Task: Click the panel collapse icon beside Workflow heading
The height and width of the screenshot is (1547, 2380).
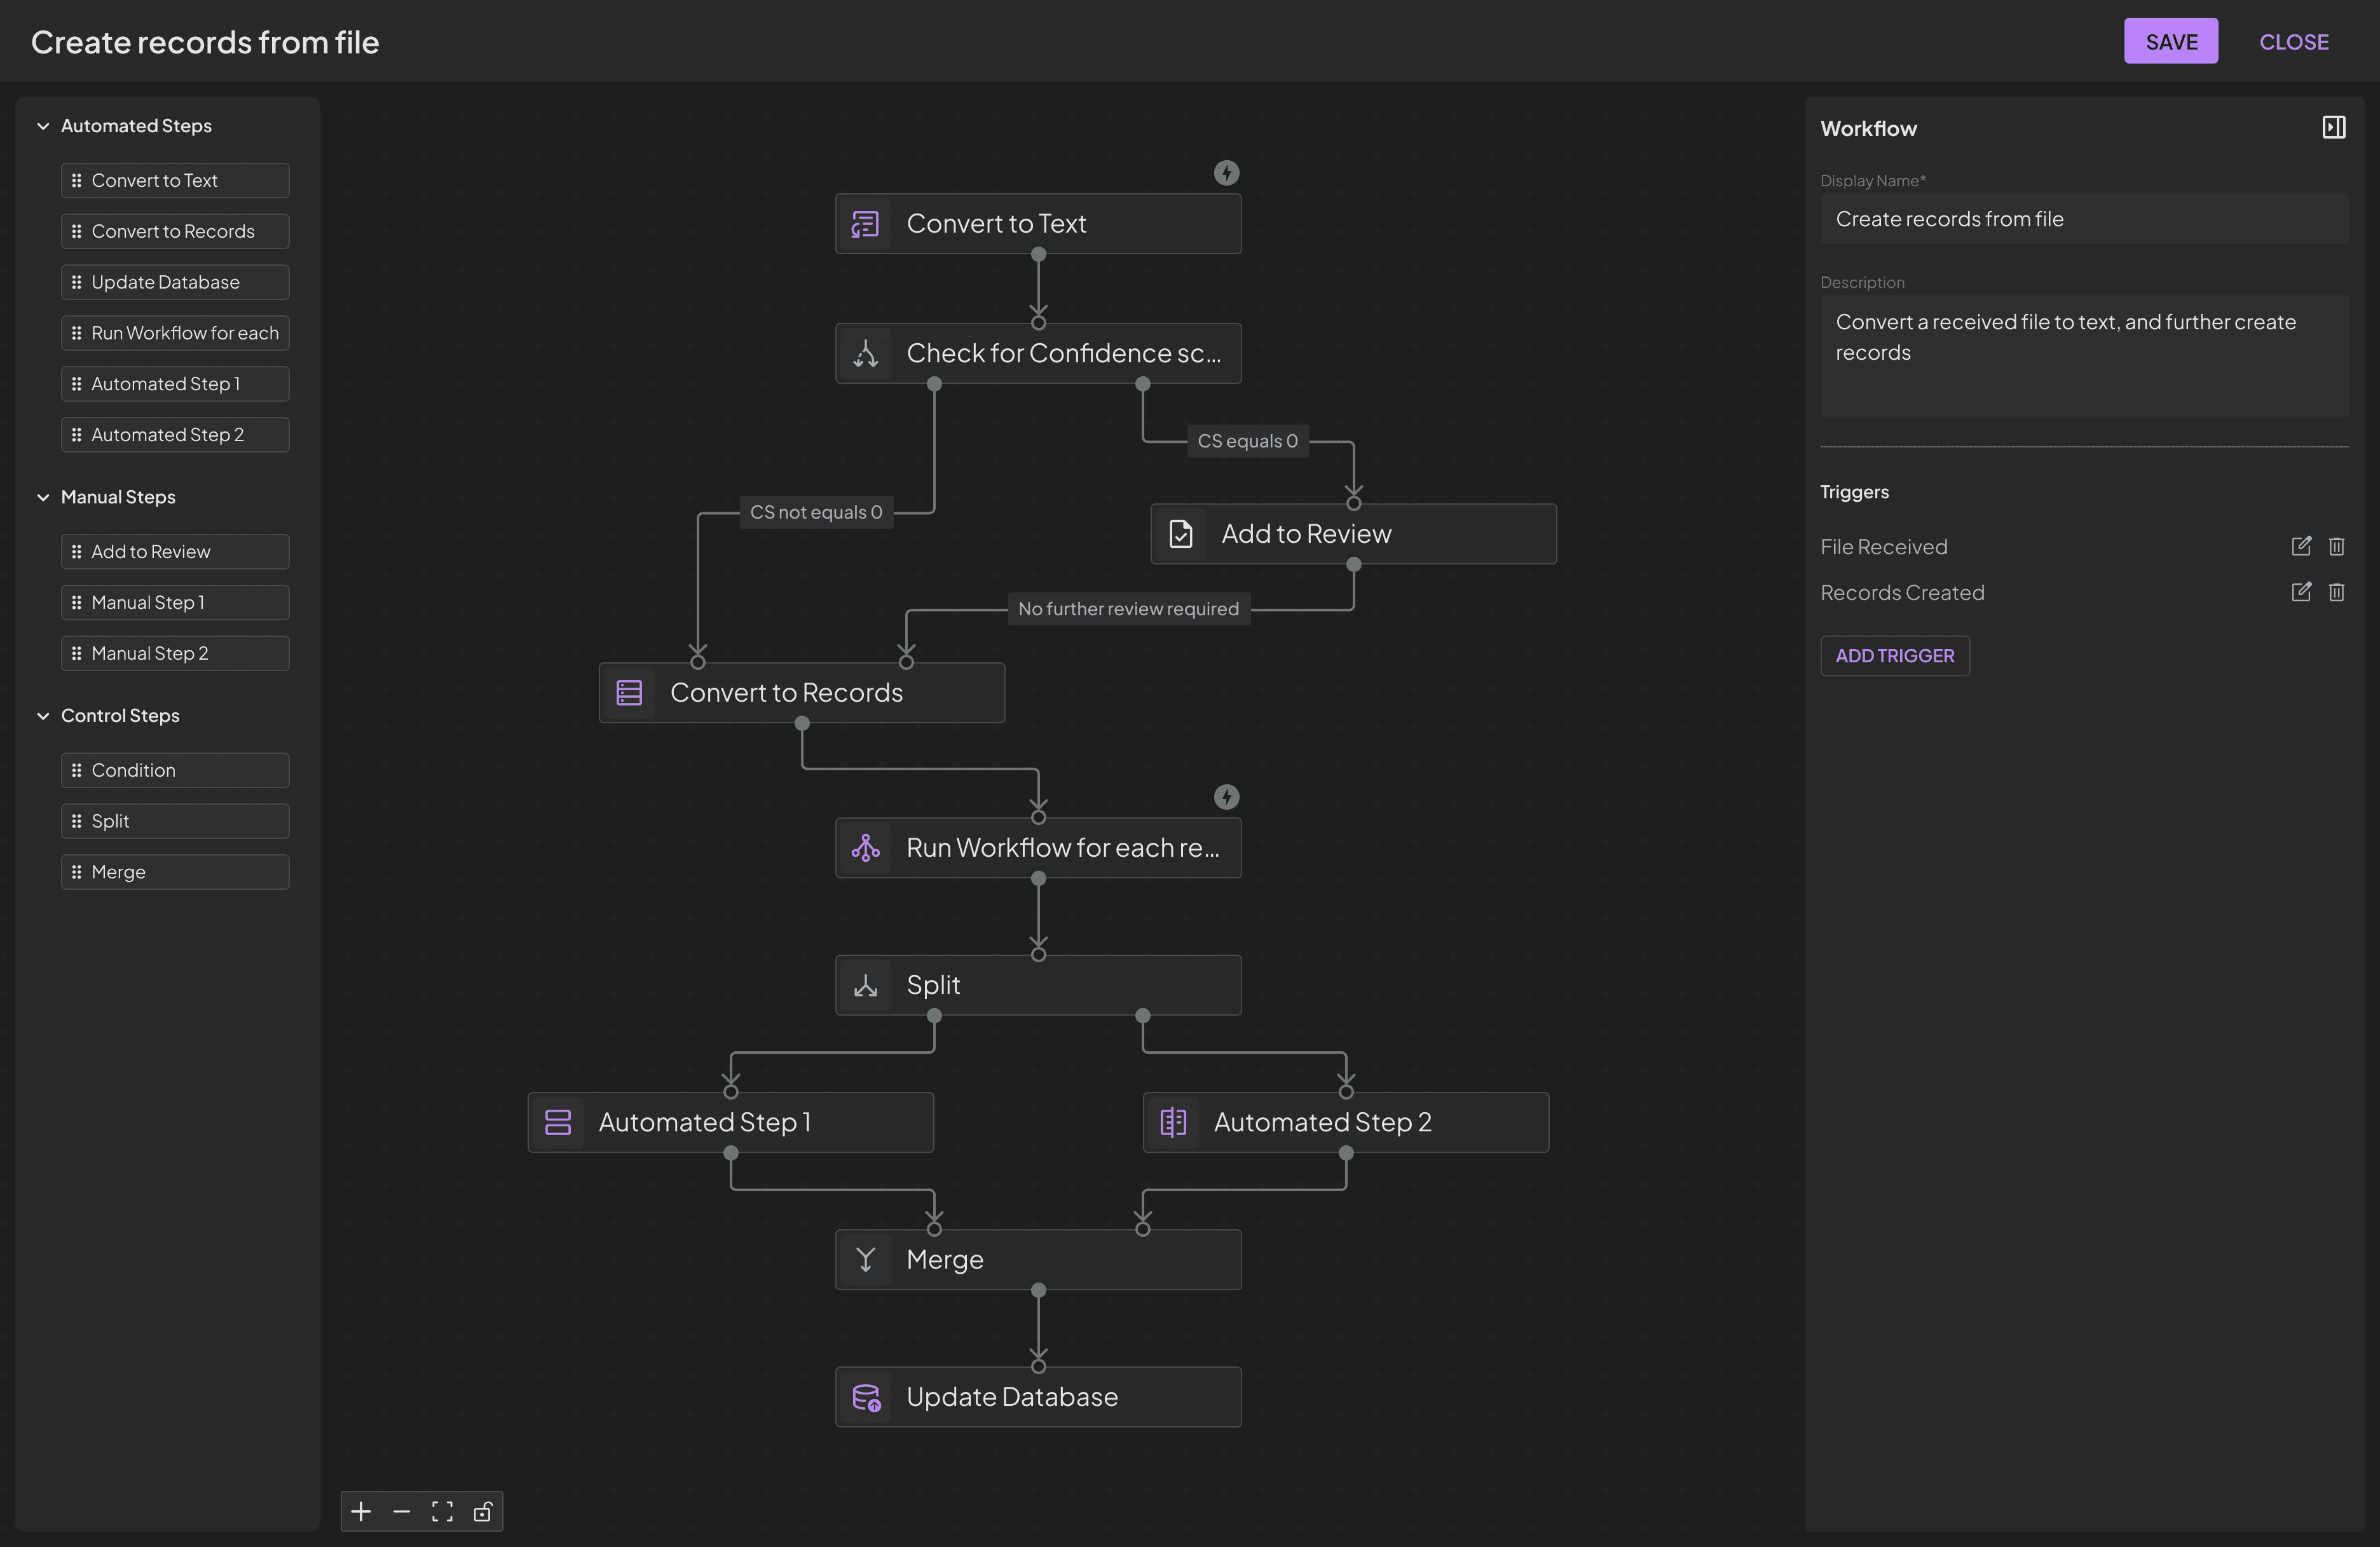Action: pos(2334,127)
